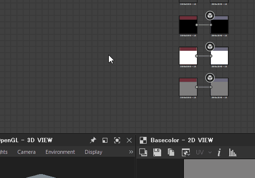Toggle the histogram in the 2D view
This screenshot has width=255, height=178.
coord(233,152)
